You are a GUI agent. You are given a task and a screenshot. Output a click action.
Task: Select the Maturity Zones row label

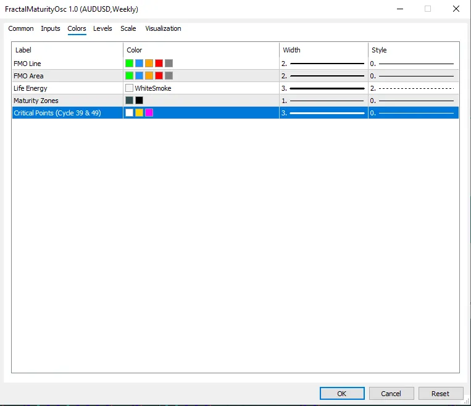pos(36,101)
